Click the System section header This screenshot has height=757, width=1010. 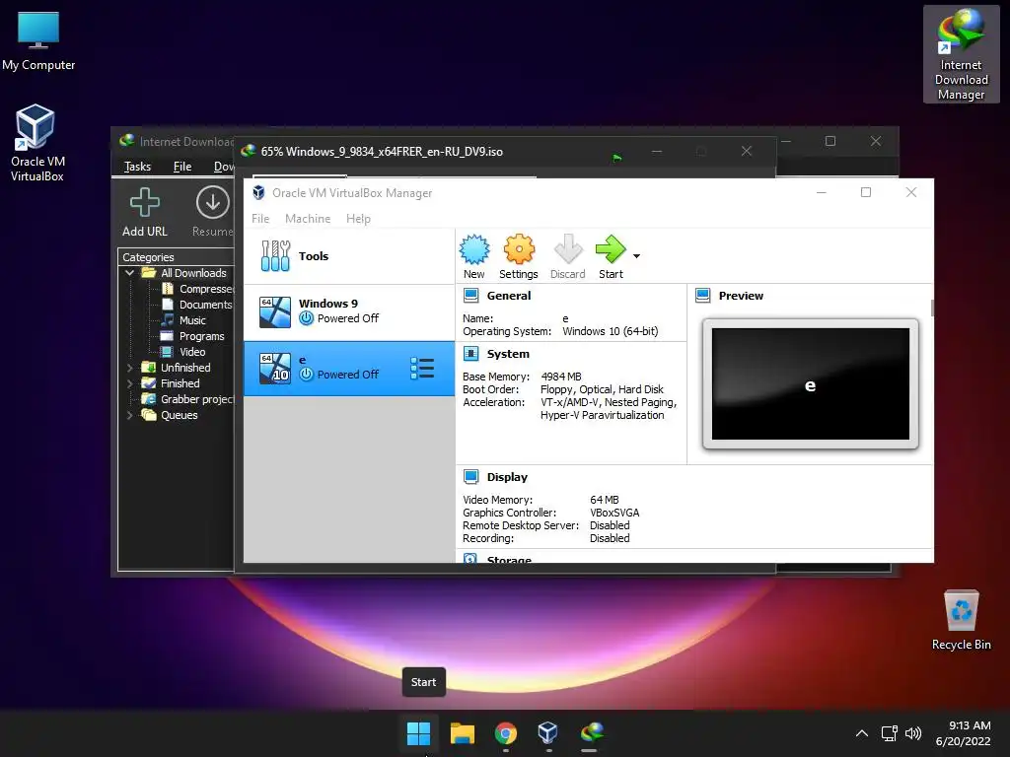[x=508, y=354]
